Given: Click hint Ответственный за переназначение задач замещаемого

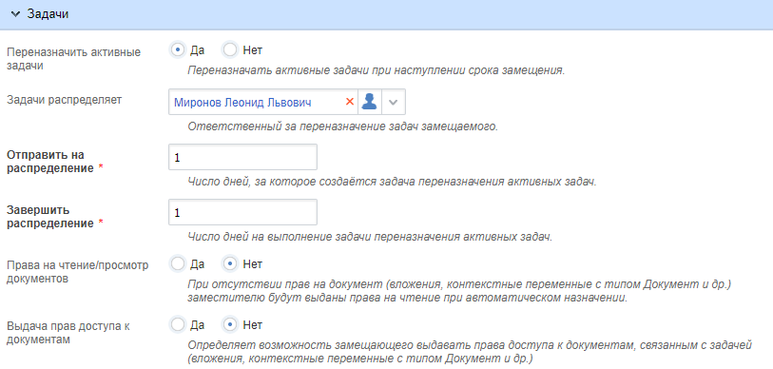Looking at the screenshot, I should (343, 126).
